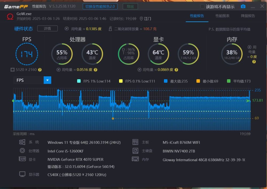The height and width of the screenshot is (189, 267).
Task: Click the CPU 43℃ temperature gauge
Action: pos(92,54)
